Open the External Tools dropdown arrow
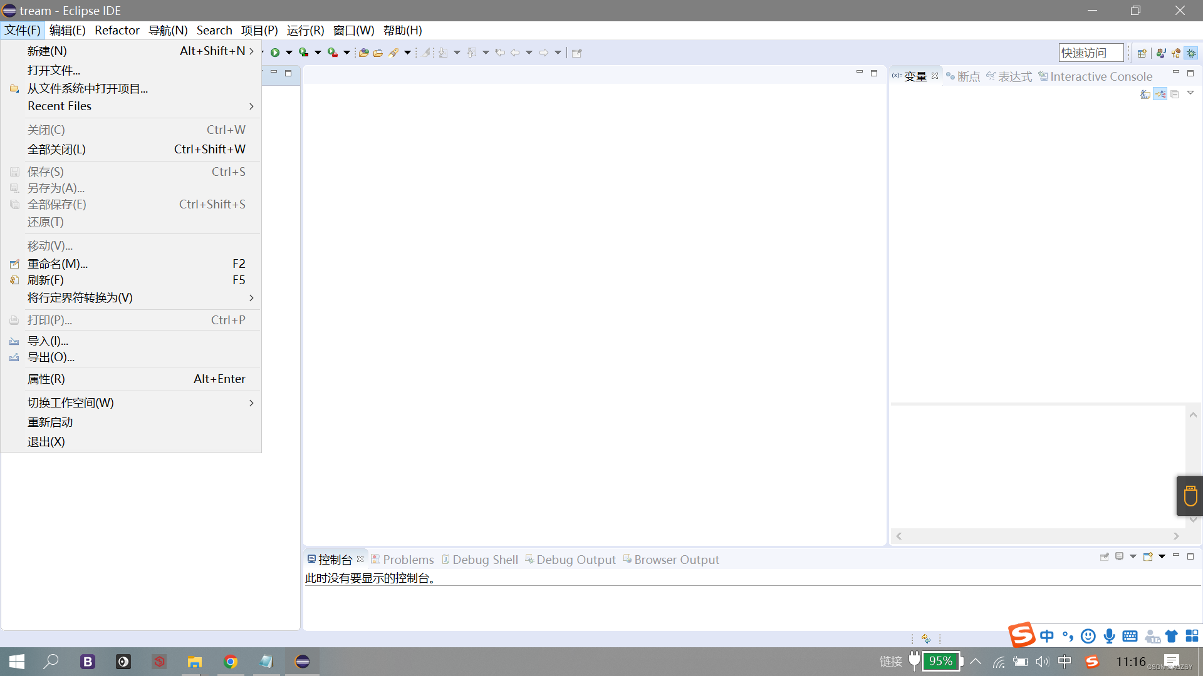 pos(346,53)
